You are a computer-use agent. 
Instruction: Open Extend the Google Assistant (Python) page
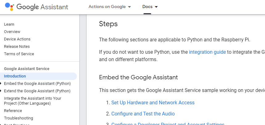(37, 91)
